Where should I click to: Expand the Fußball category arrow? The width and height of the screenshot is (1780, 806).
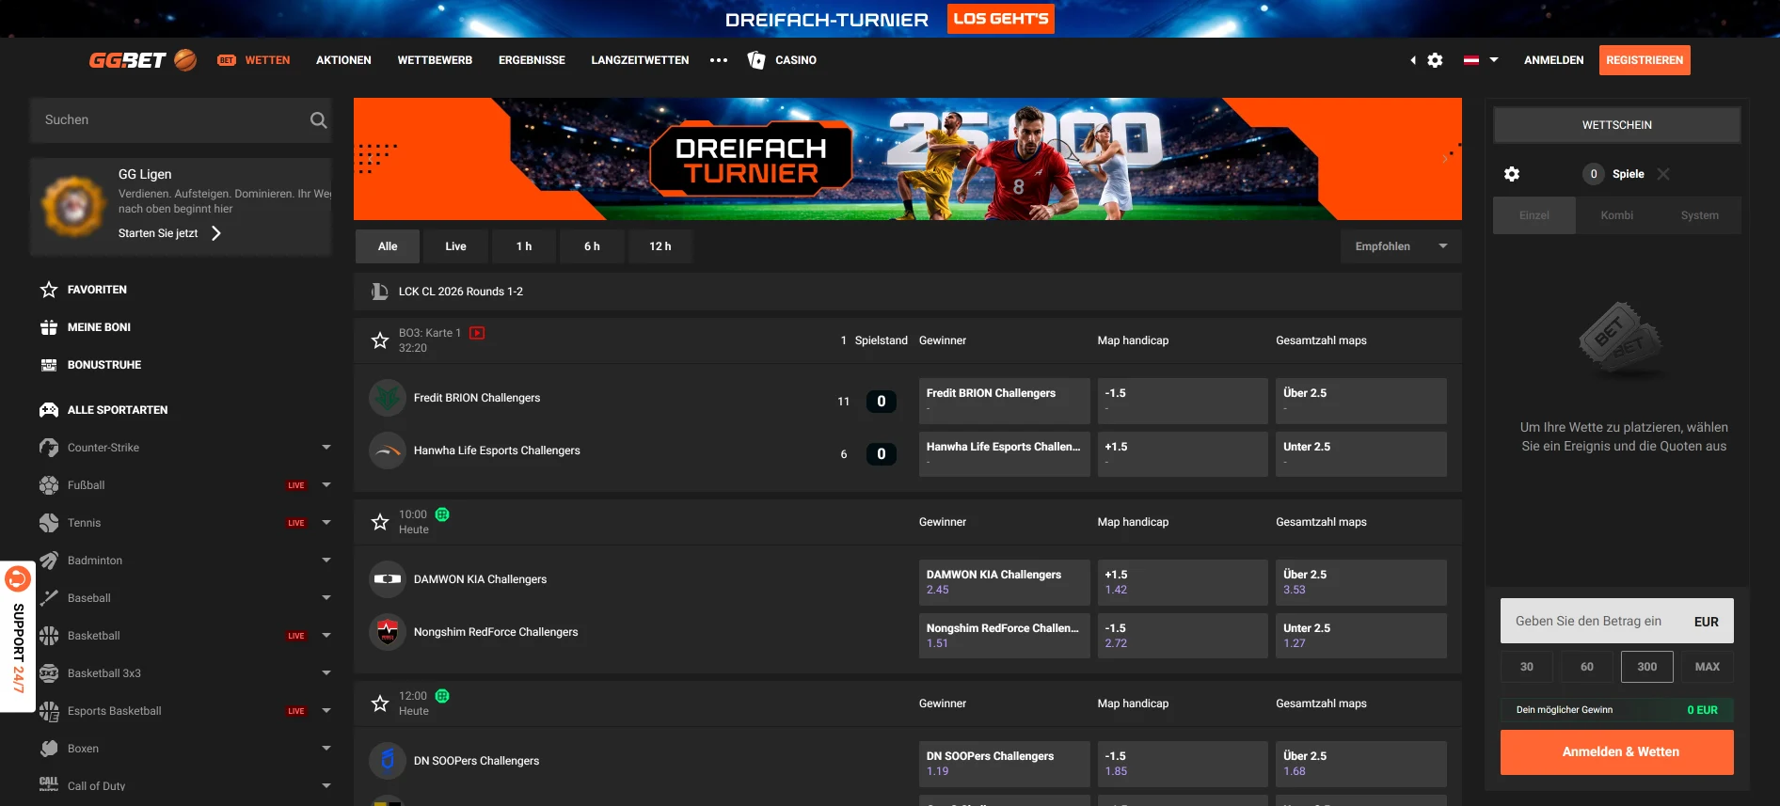pyautogui.click(x=326, y=485)
